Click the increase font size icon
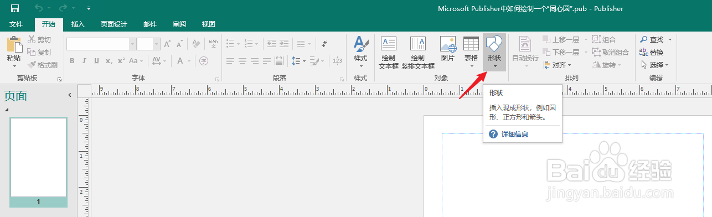This screenshot has width=712, height=217. (167, 44)
